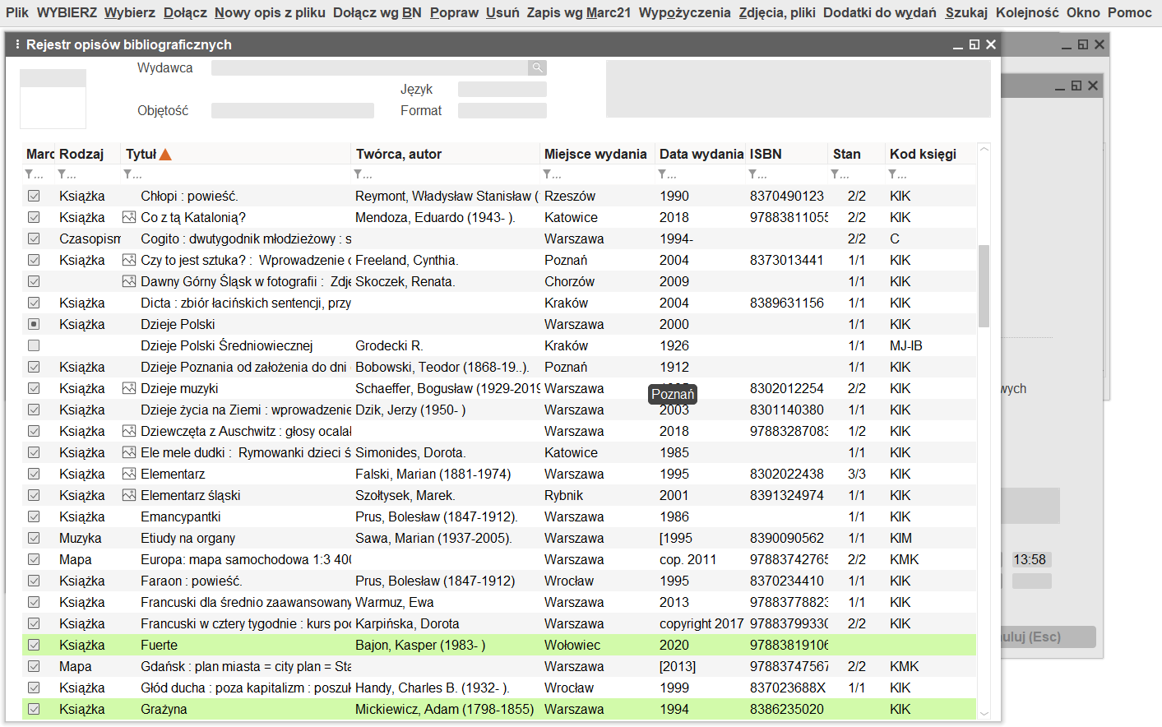Click author cell Handy, Charles B. (1932- ).
1162x727 pixels.
[446, 688]
